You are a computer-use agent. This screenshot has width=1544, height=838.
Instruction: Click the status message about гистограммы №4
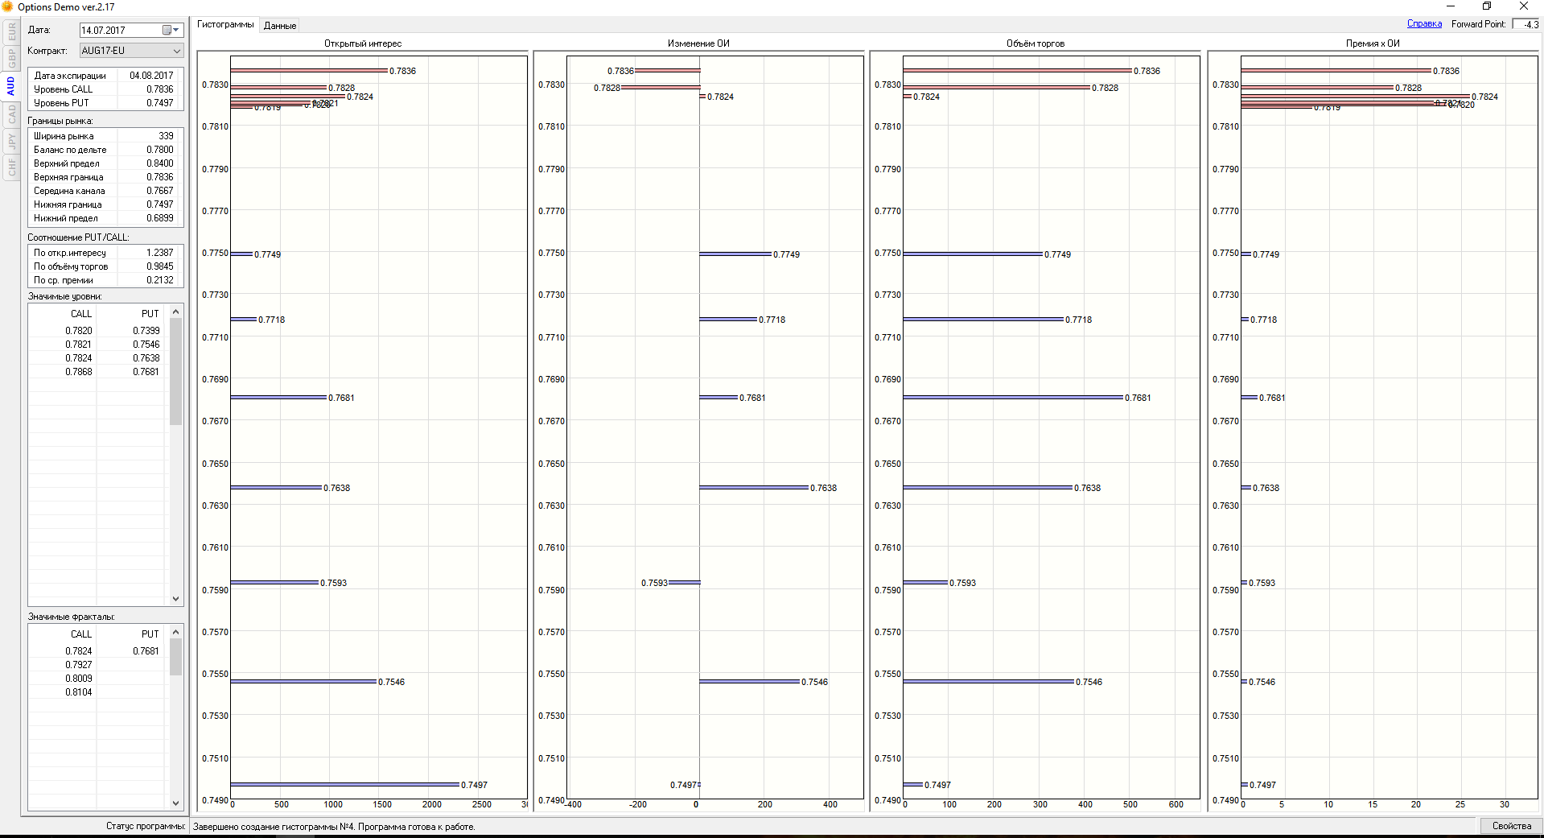[334, 827]
